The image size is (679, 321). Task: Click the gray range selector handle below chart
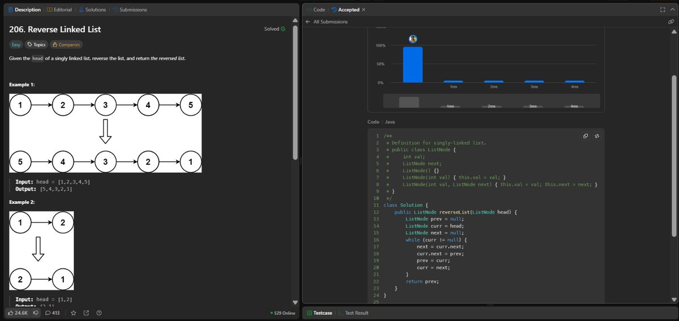[409, 102]
